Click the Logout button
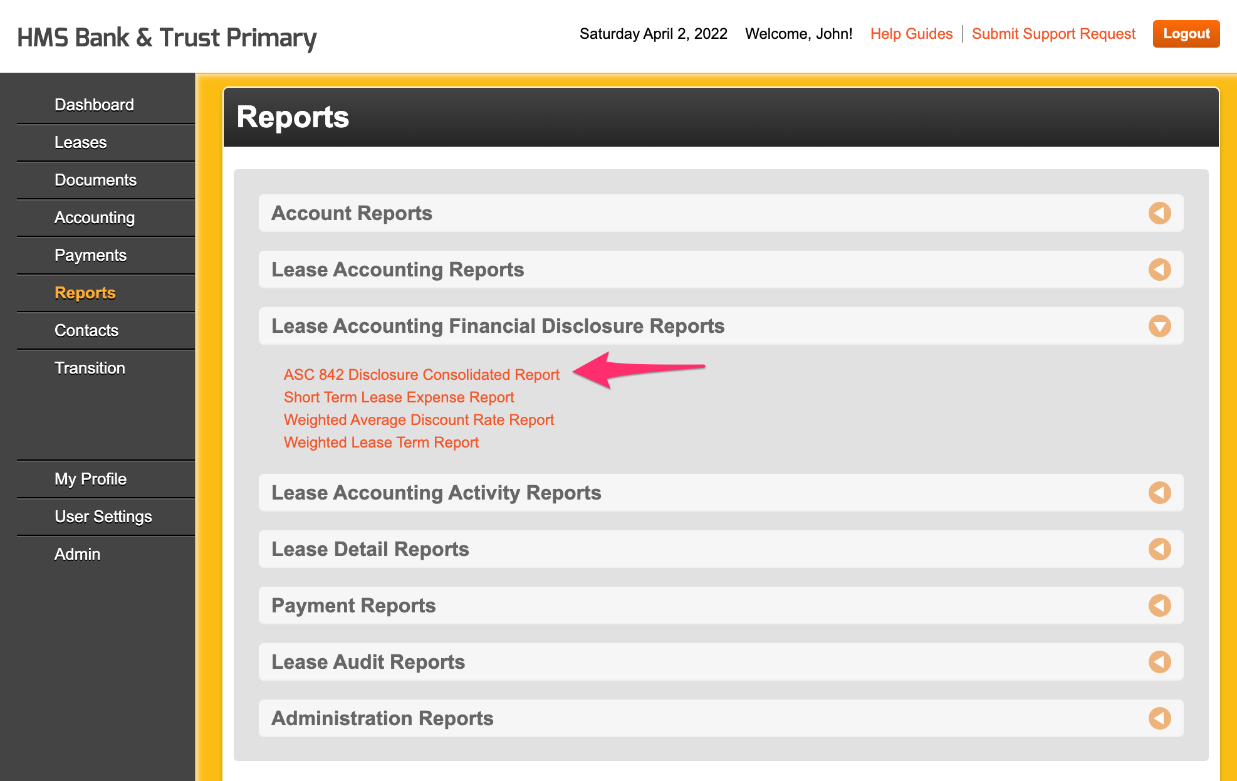 coord(1186,33)
